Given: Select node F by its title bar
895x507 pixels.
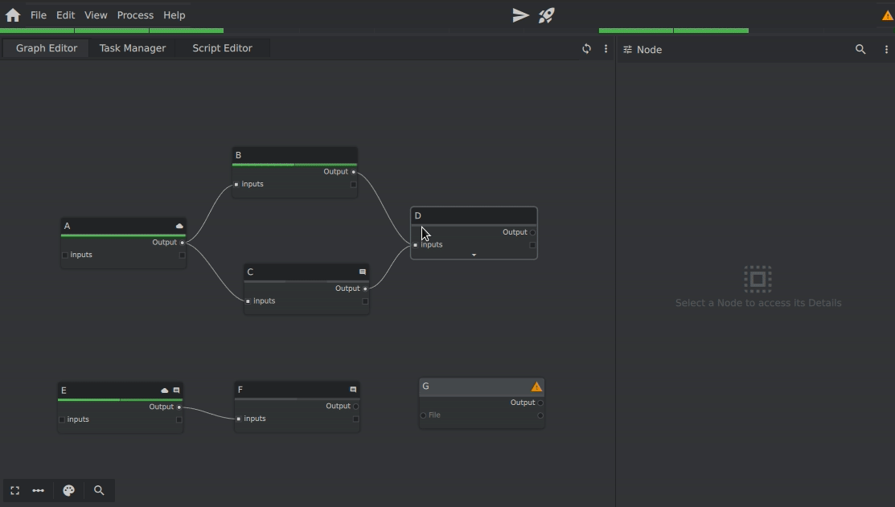Looking at the screenshot, I should click(x=289, y=390).
